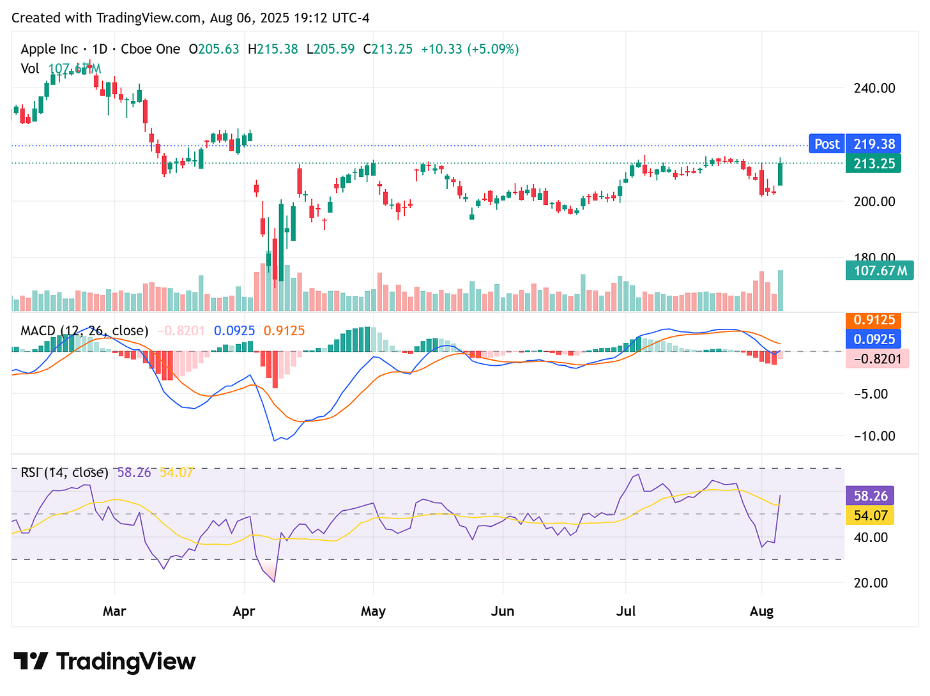Open the Cboe One exchange selector
Screen dimensions: 930x696
tap(150, 49)
